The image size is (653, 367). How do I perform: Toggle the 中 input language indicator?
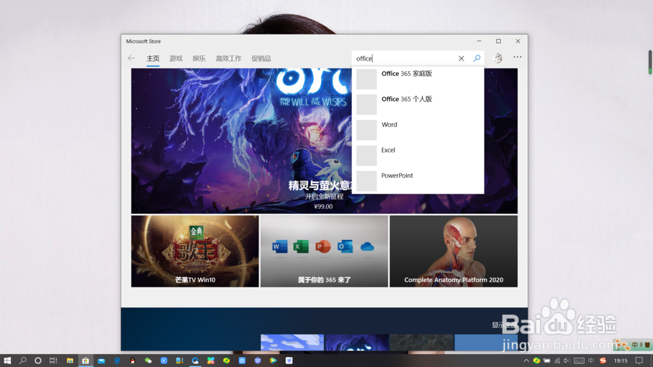pyautogui.click(x=590, y=360)
